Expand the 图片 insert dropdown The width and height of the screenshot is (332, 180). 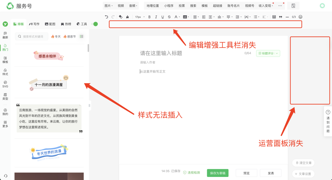pos(109,6)
